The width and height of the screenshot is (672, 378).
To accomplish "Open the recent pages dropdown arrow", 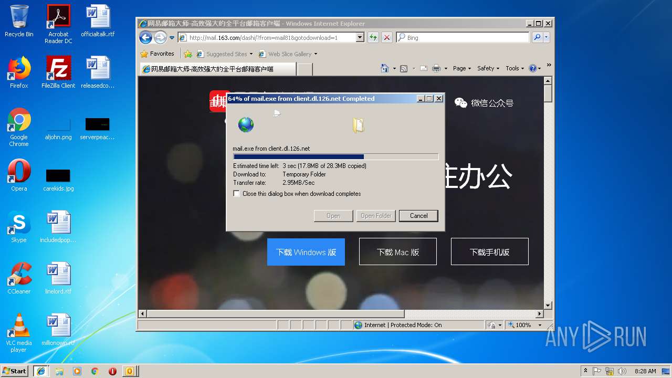I will 172,38.
